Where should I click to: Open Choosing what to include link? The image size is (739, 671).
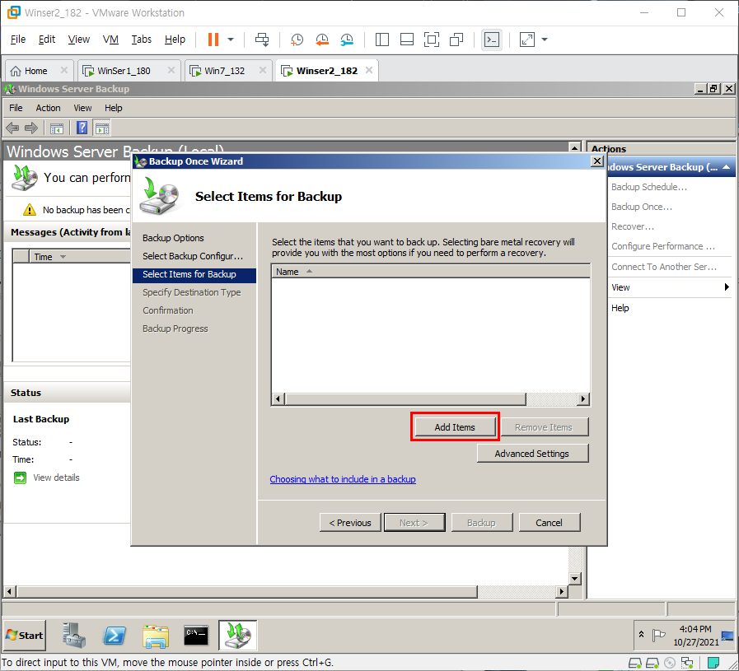343,479
